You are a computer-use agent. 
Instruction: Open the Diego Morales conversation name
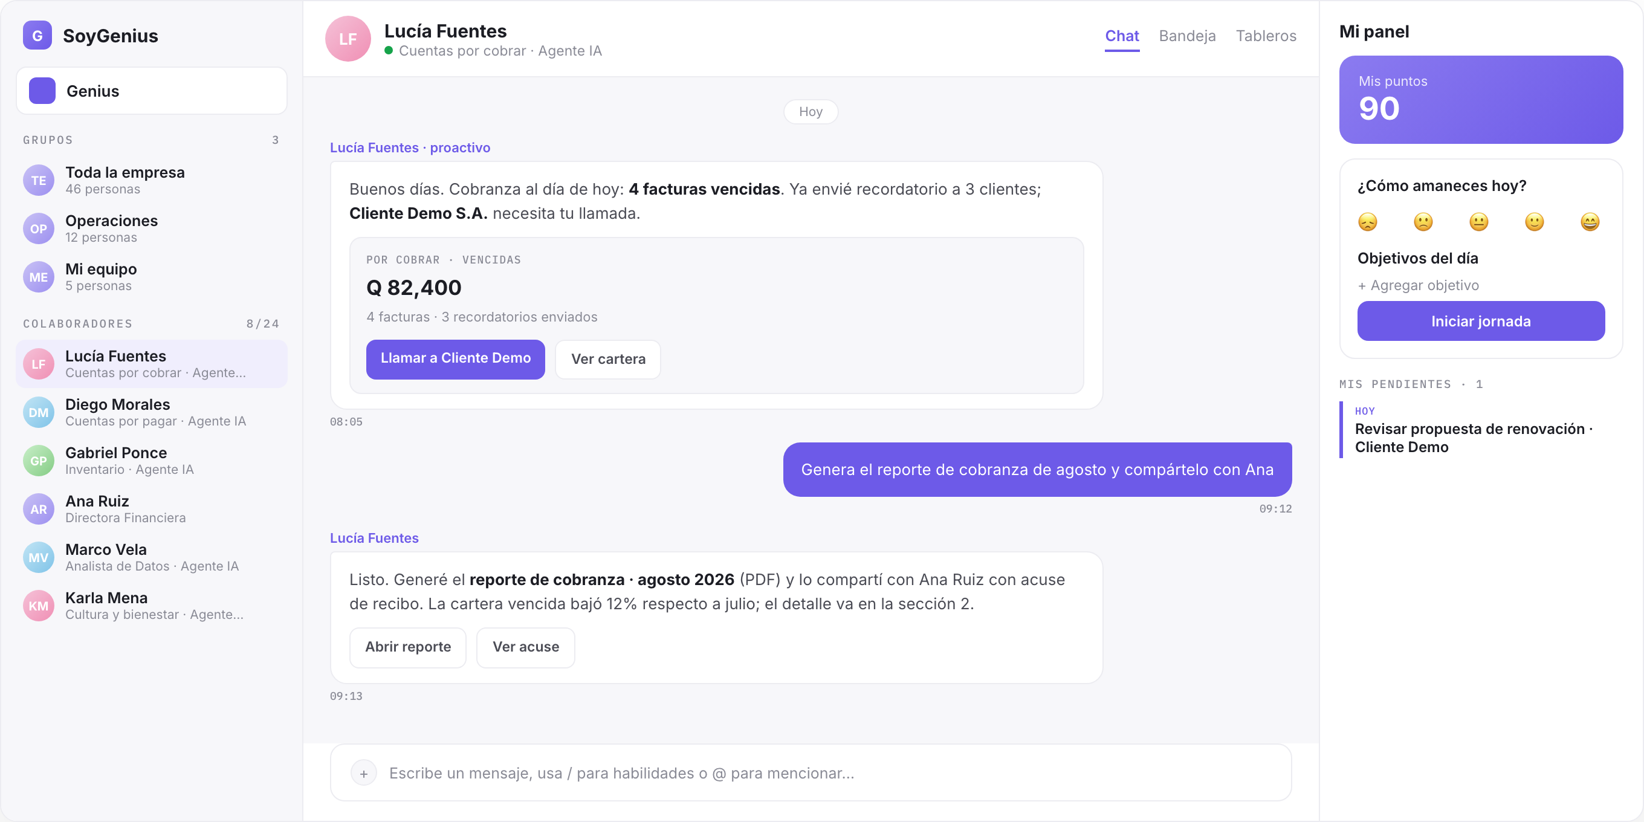coord(117,404)
